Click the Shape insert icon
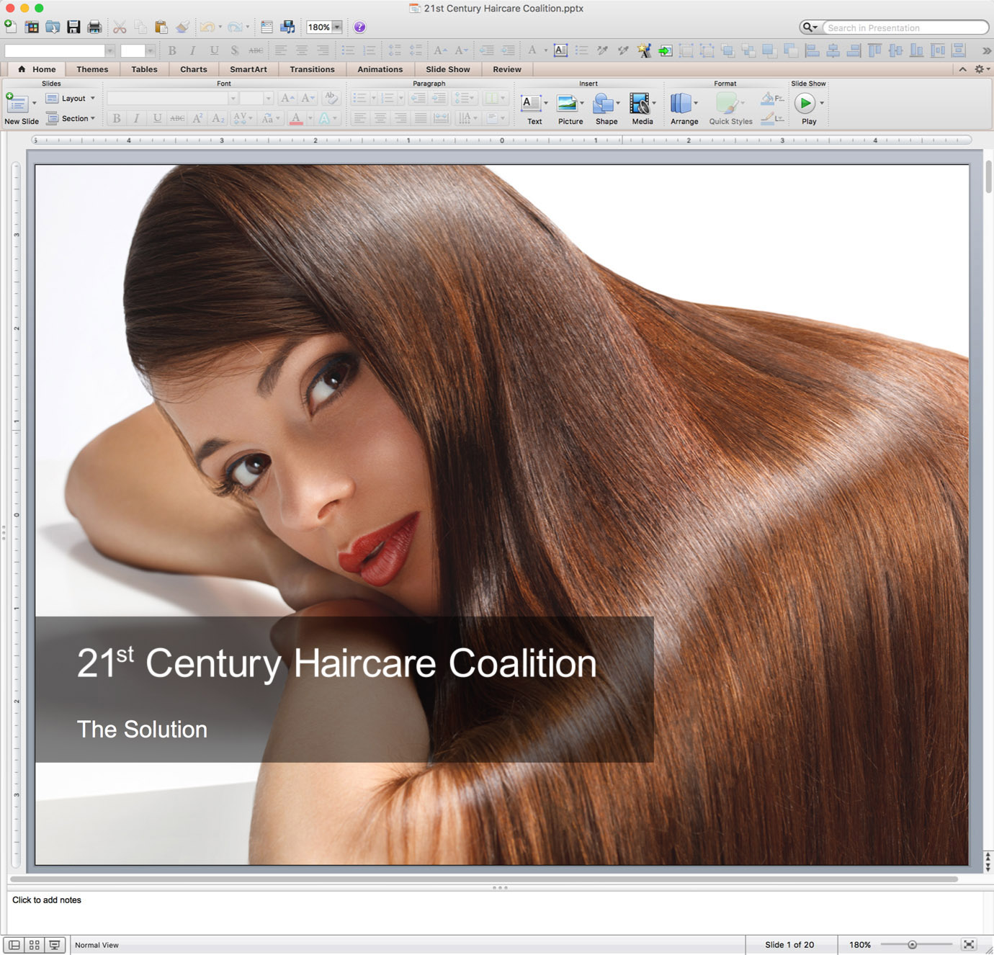The height and width of the screenshot is (955, 994). (603, 104)
